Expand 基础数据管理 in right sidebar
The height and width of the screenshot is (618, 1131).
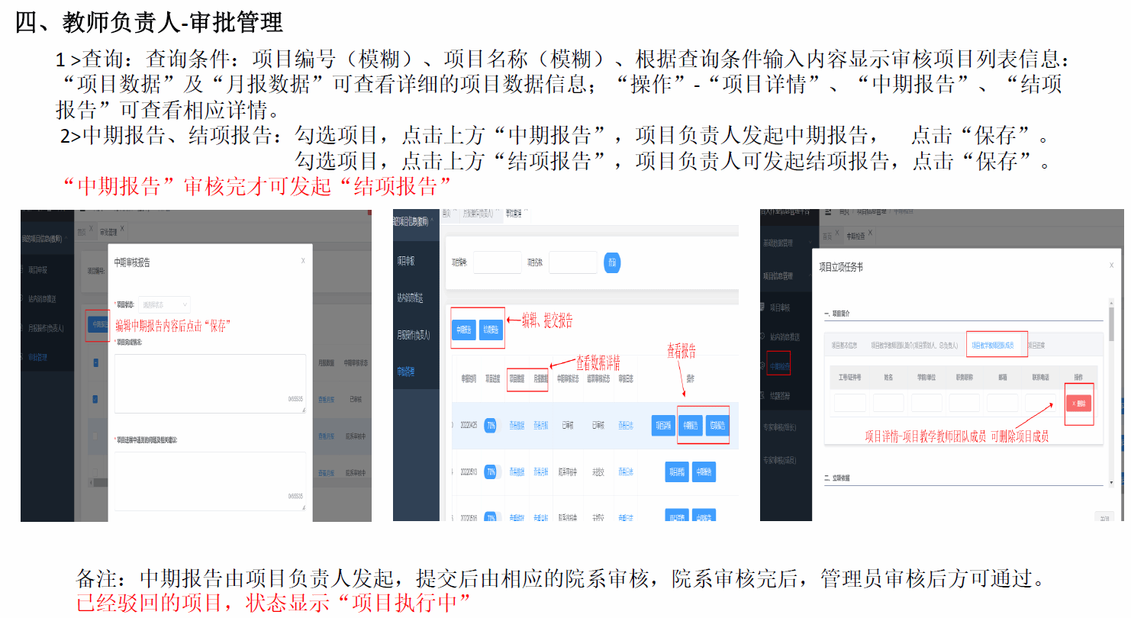(x=778, y=243)
